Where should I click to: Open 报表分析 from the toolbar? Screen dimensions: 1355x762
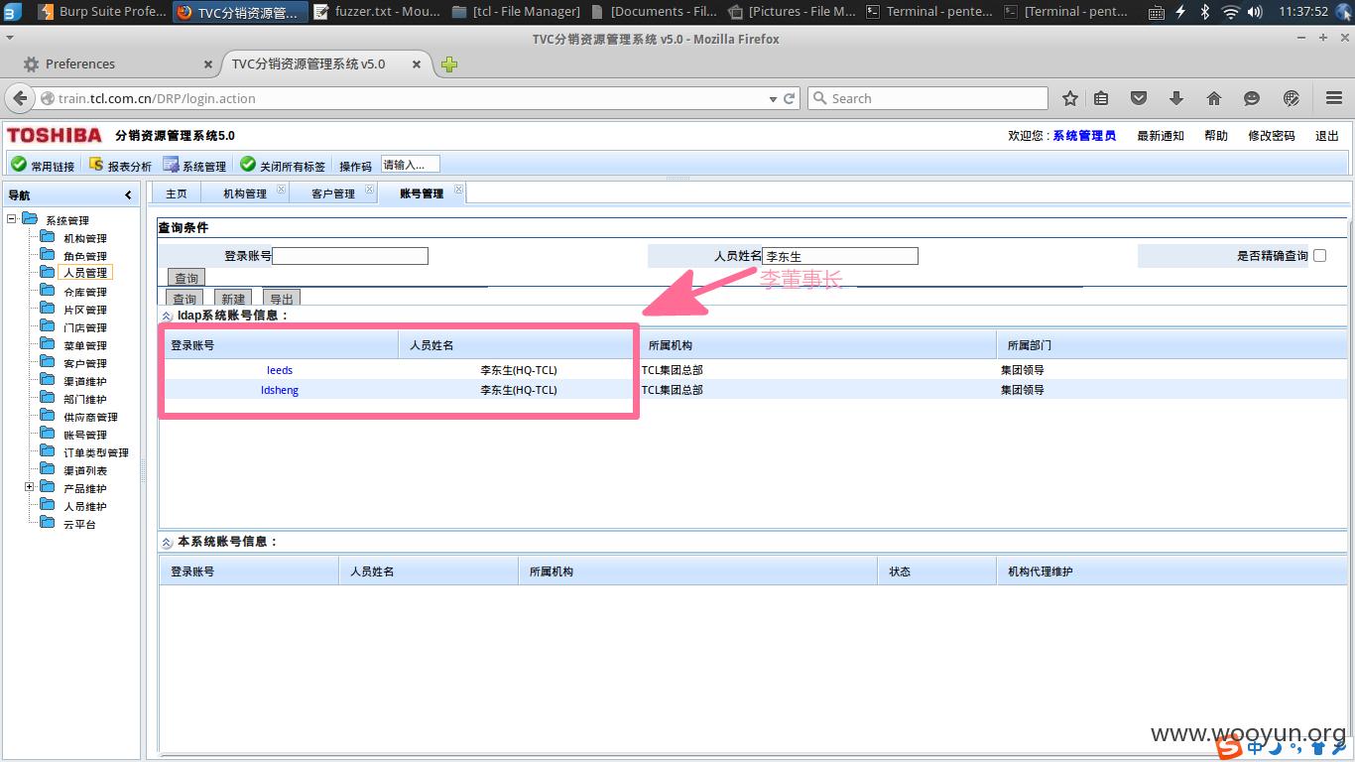120,166
